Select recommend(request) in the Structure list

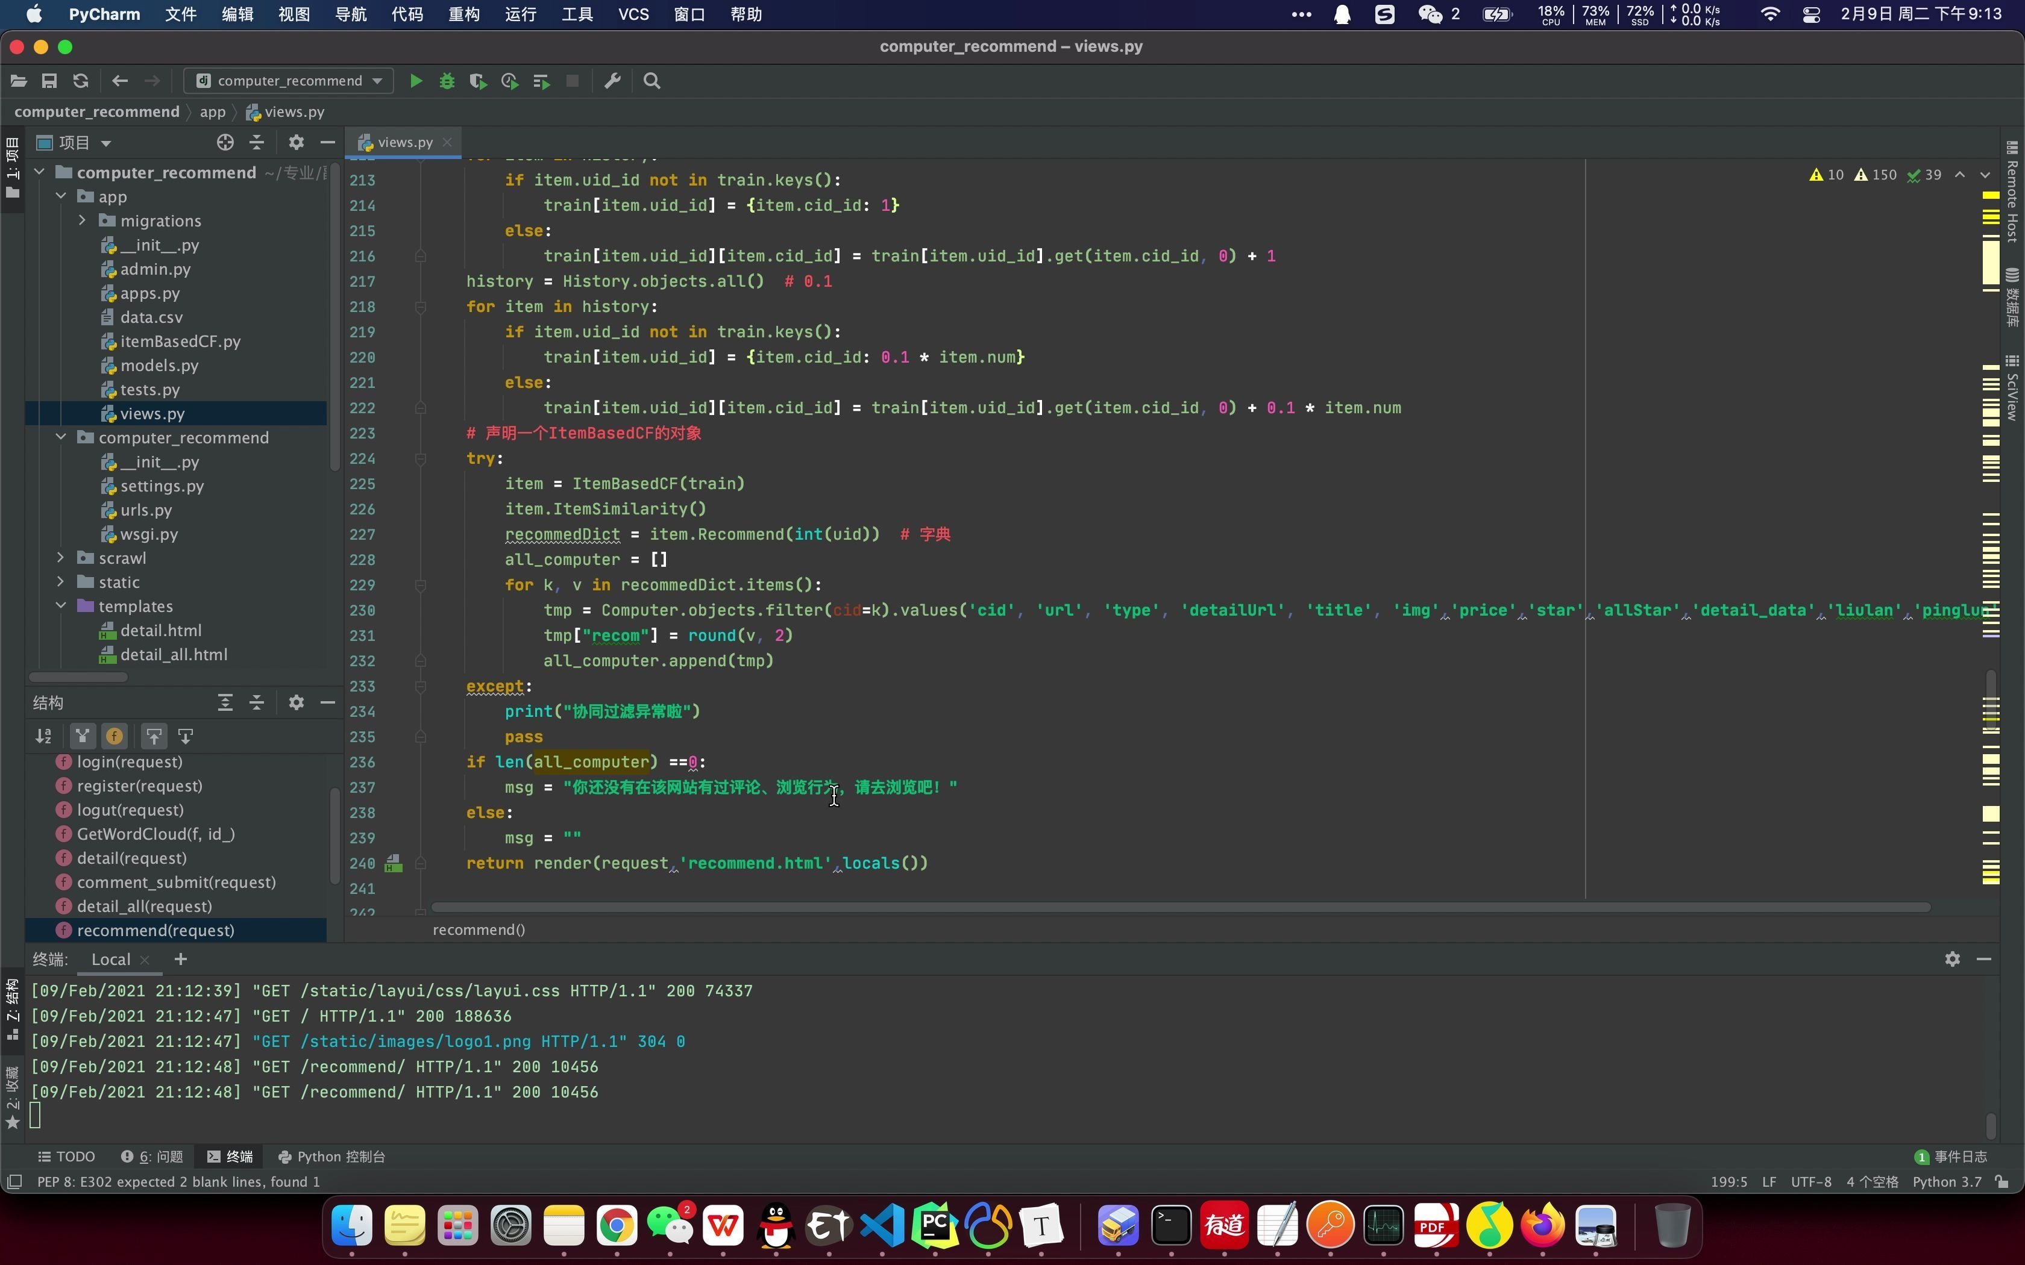point(155,930)
